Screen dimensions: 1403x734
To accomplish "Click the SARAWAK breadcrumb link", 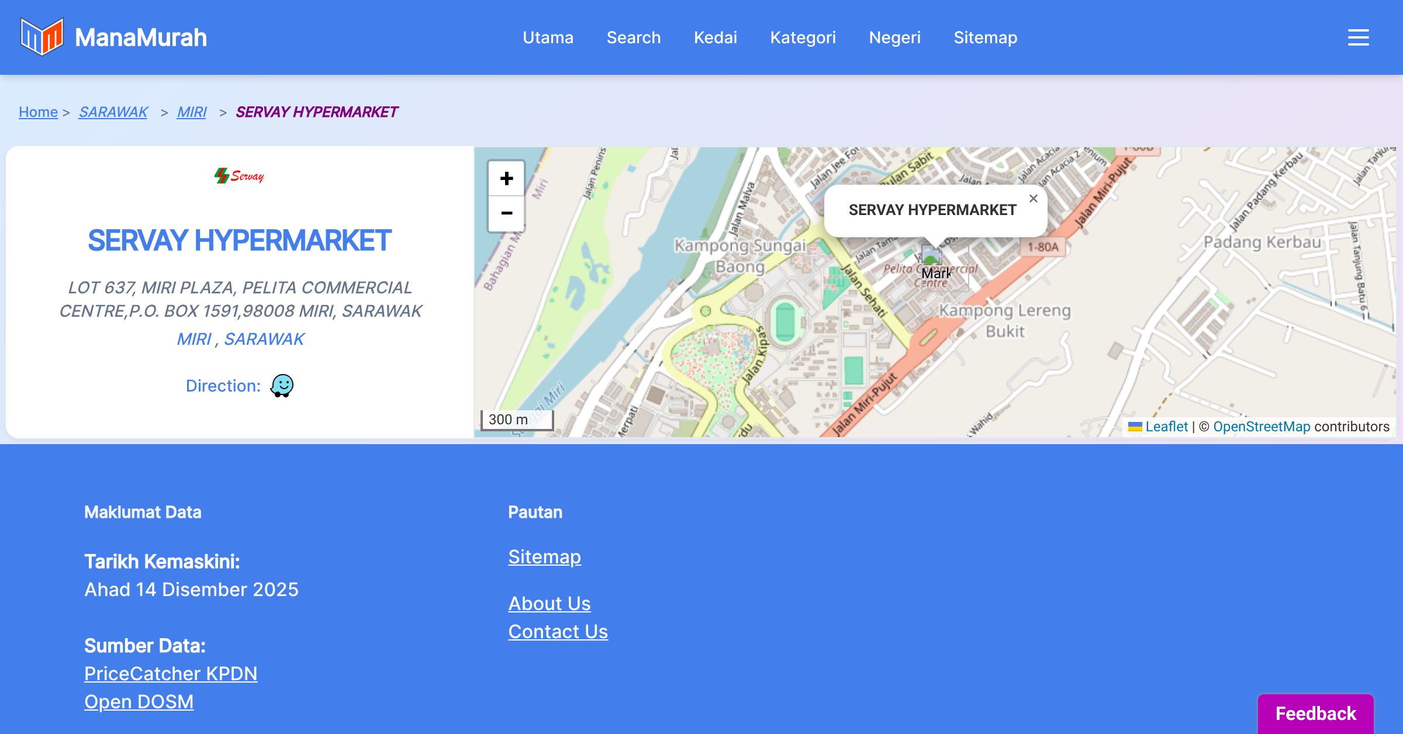I will pos(113,112).
